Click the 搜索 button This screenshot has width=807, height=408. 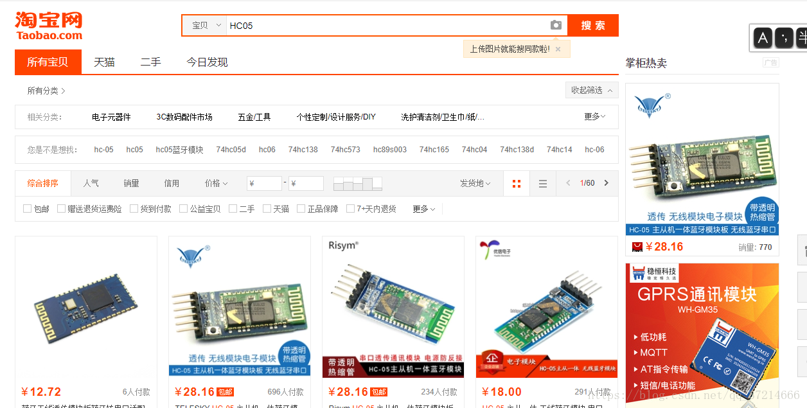593,26
